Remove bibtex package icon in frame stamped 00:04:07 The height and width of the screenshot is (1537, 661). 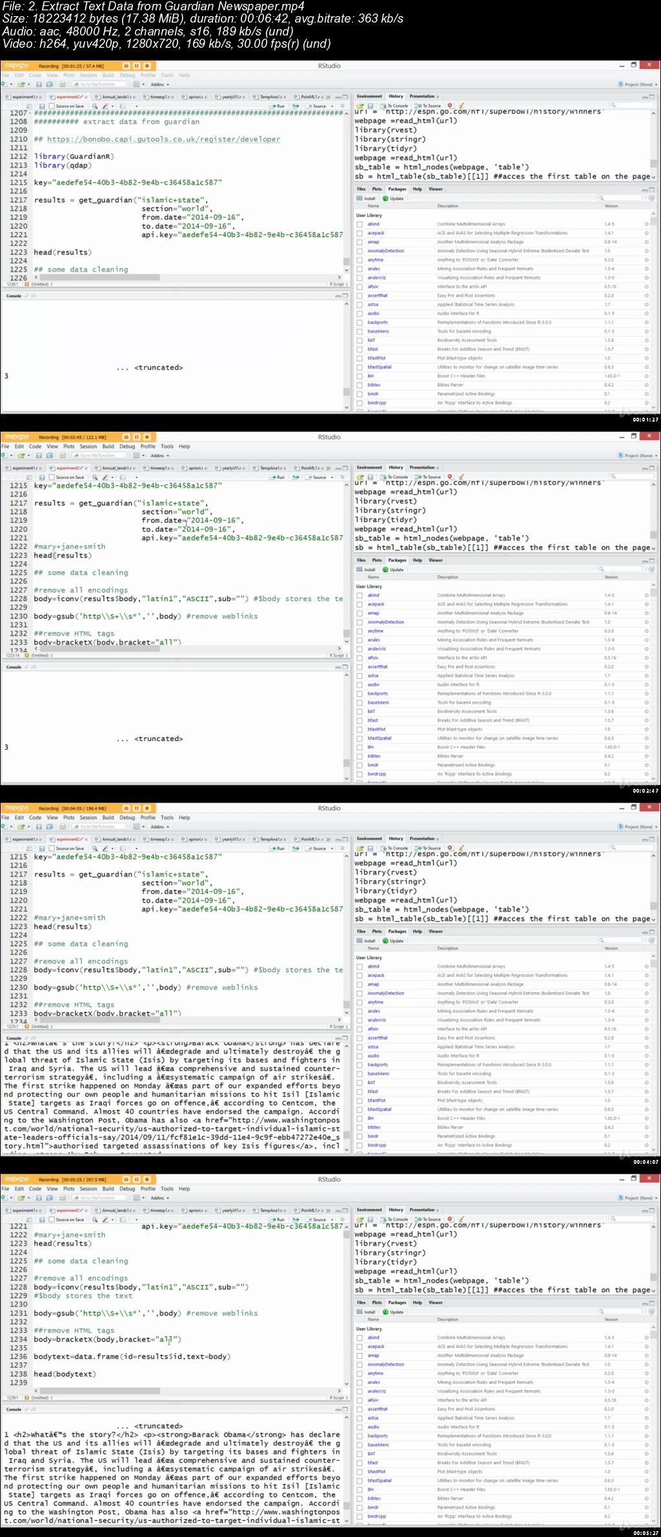pyautogui.click(x=646, y=1127)
